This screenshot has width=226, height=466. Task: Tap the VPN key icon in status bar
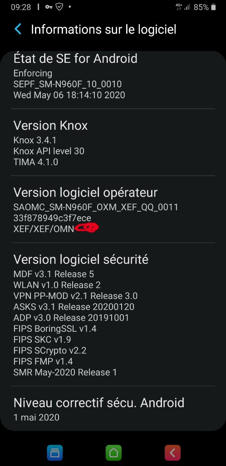49,7
